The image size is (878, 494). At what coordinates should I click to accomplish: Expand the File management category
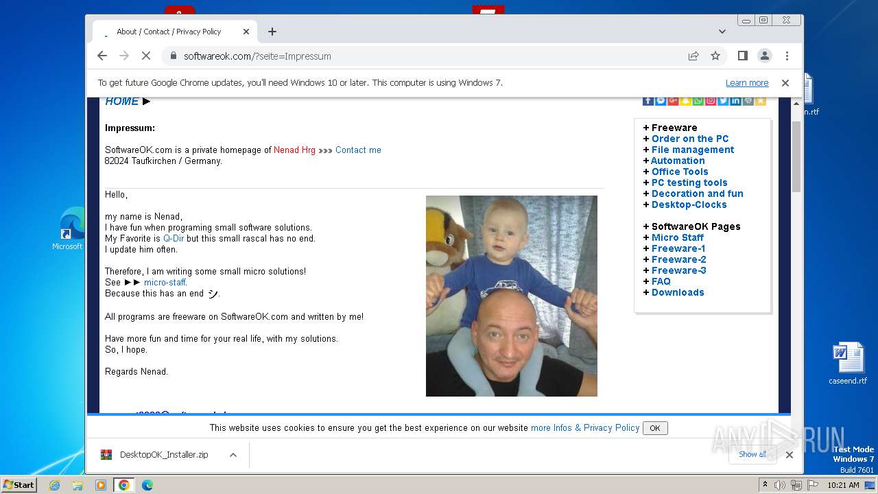click(689, 150)
